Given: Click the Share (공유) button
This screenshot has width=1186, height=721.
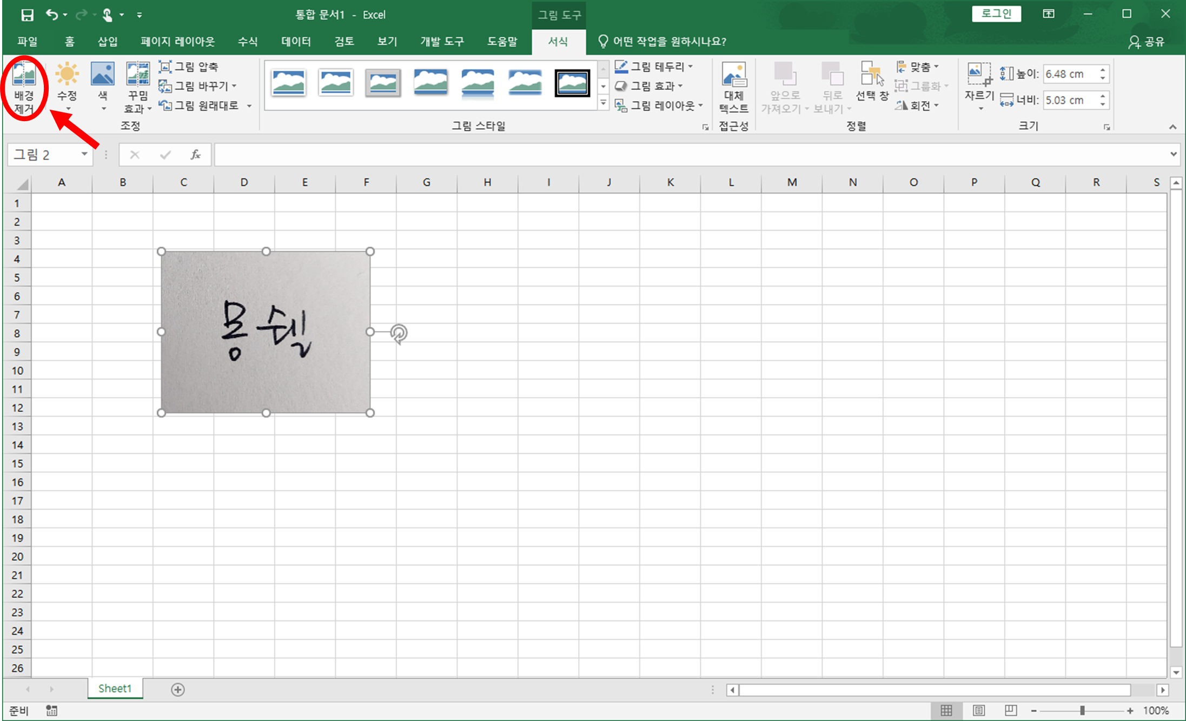Looking at the screenshot, I should tap(1147, 42).
